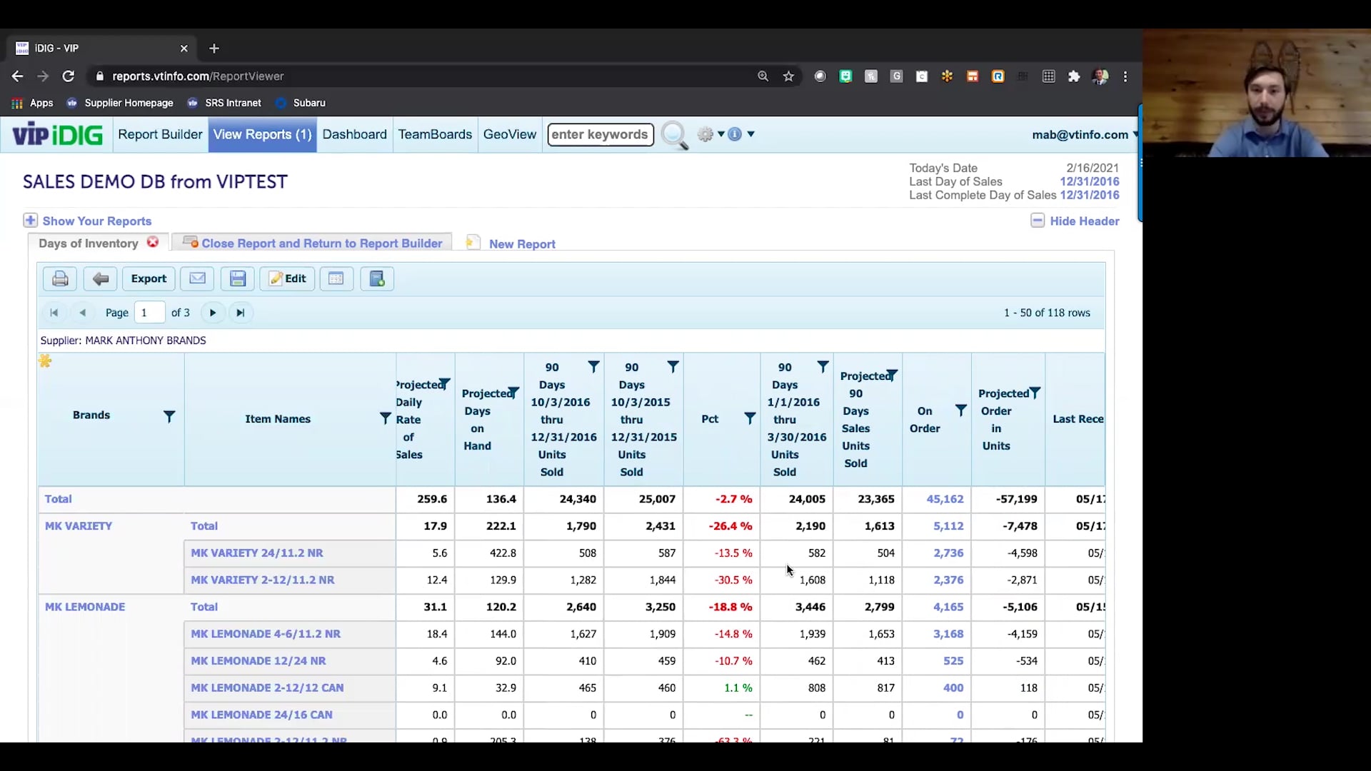Click inside the page number field

point(149,313)
